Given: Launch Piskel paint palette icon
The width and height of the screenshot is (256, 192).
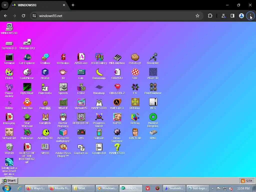Looking at the screenshot, I should [x=9, y=72].
